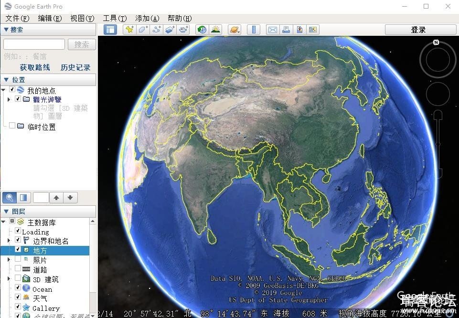This screenshot has width=459, height=318.
Task: Disable the 天气 layer checkbox
Action: tap(18, 297)
